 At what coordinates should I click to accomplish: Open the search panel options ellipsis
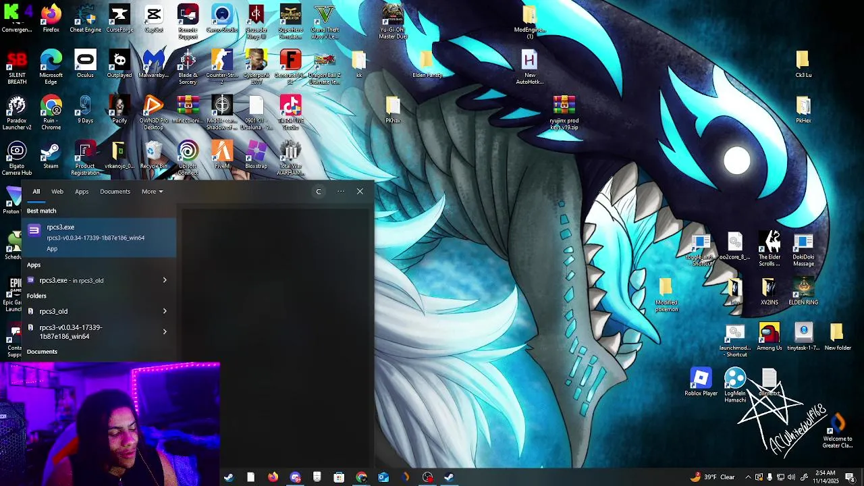pyautogui.click(x=341, y=191)
